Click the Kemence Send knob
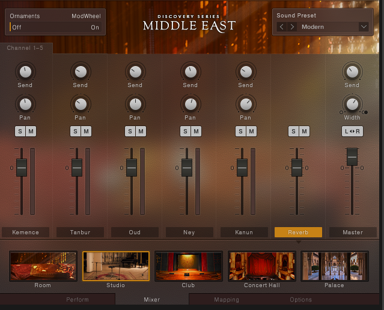This screenshot has width=384, height=310. 25,71
